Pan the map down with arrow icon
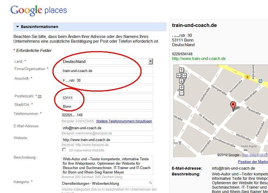 tap(181, 81)
